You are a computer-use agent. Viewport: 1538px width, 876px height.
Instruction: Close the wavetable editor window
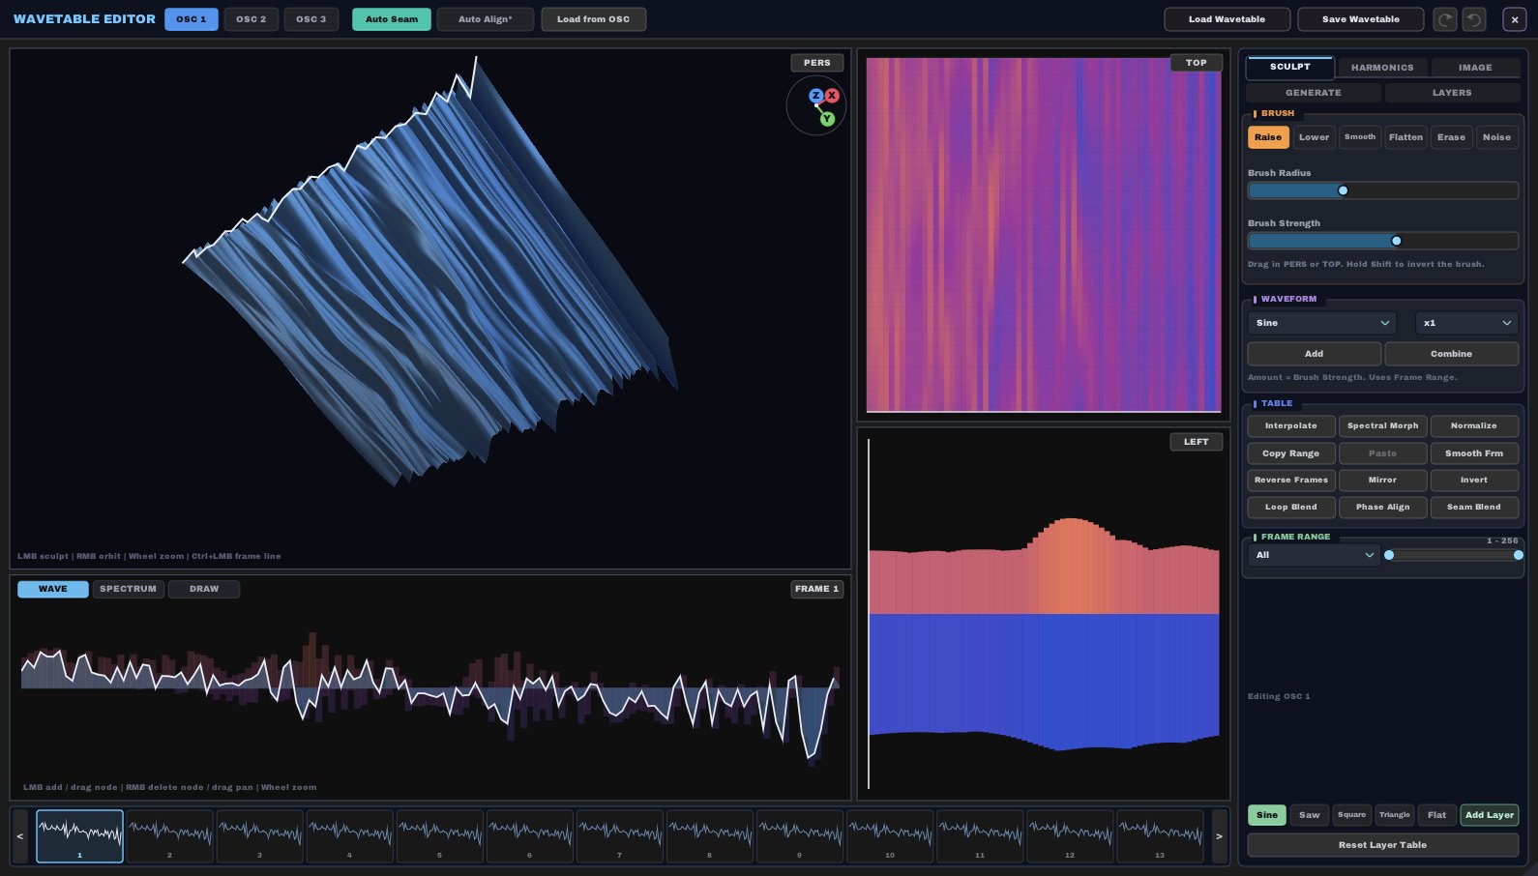1515,19
